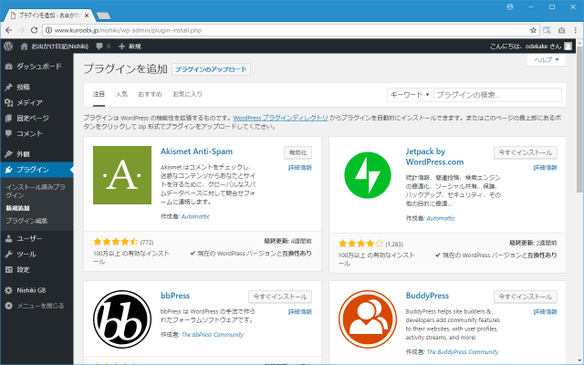Switch to the おすすめ tab
584x365 pixels.
tap(150, 94)
